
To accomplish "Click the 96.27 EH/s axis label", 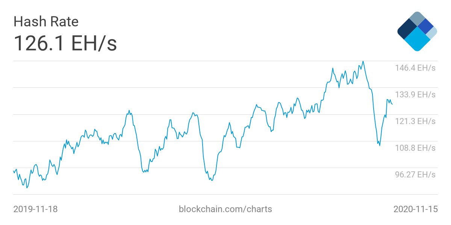I will (415, 174).
